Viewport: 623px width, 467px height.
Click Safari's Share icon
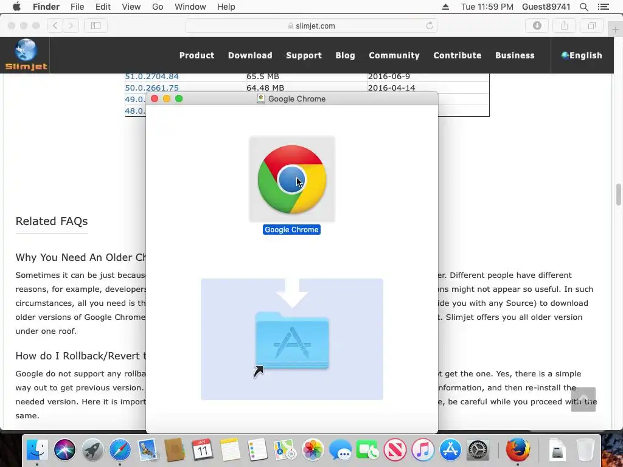click(564, 26)
